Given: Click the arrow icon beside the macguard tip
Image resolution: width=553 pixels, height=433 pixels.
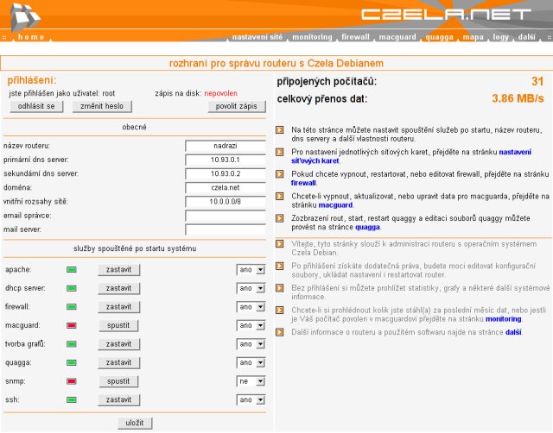Looking at the screenshot, I should [279, 198].
